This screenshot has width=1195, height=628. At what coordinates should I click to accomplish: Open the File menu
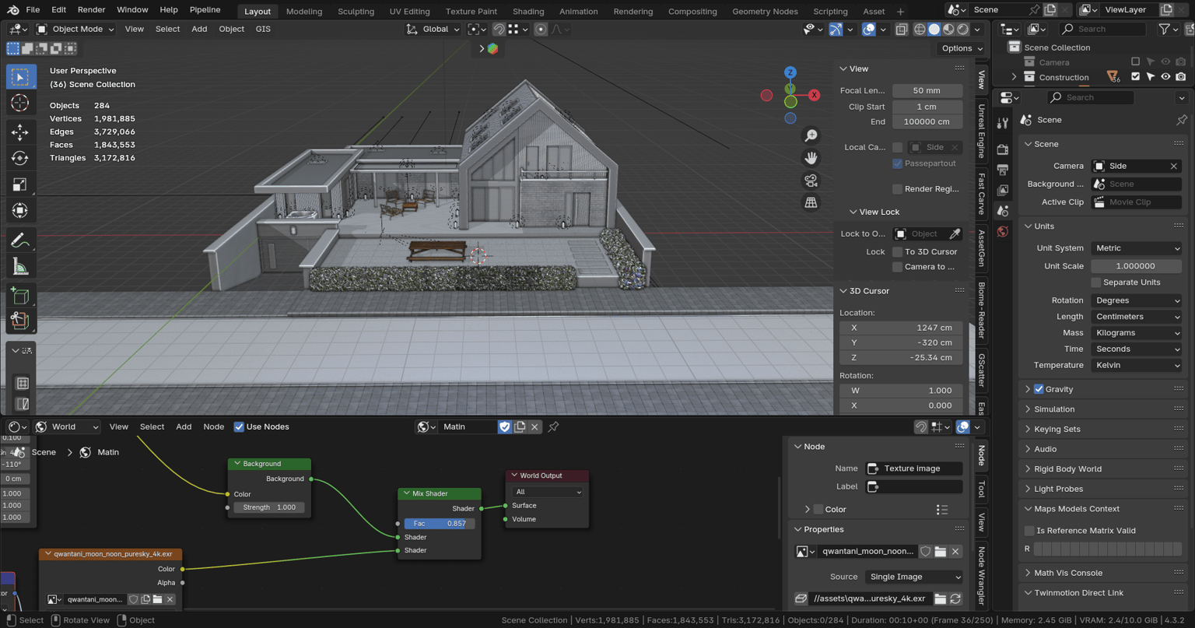pyautogui.click(x=33, y=10)
